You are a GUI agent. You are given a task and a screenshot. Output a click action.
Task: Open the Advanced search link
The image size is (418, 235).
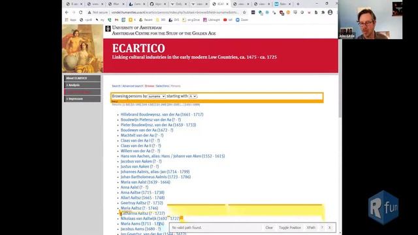pos(133,86)
